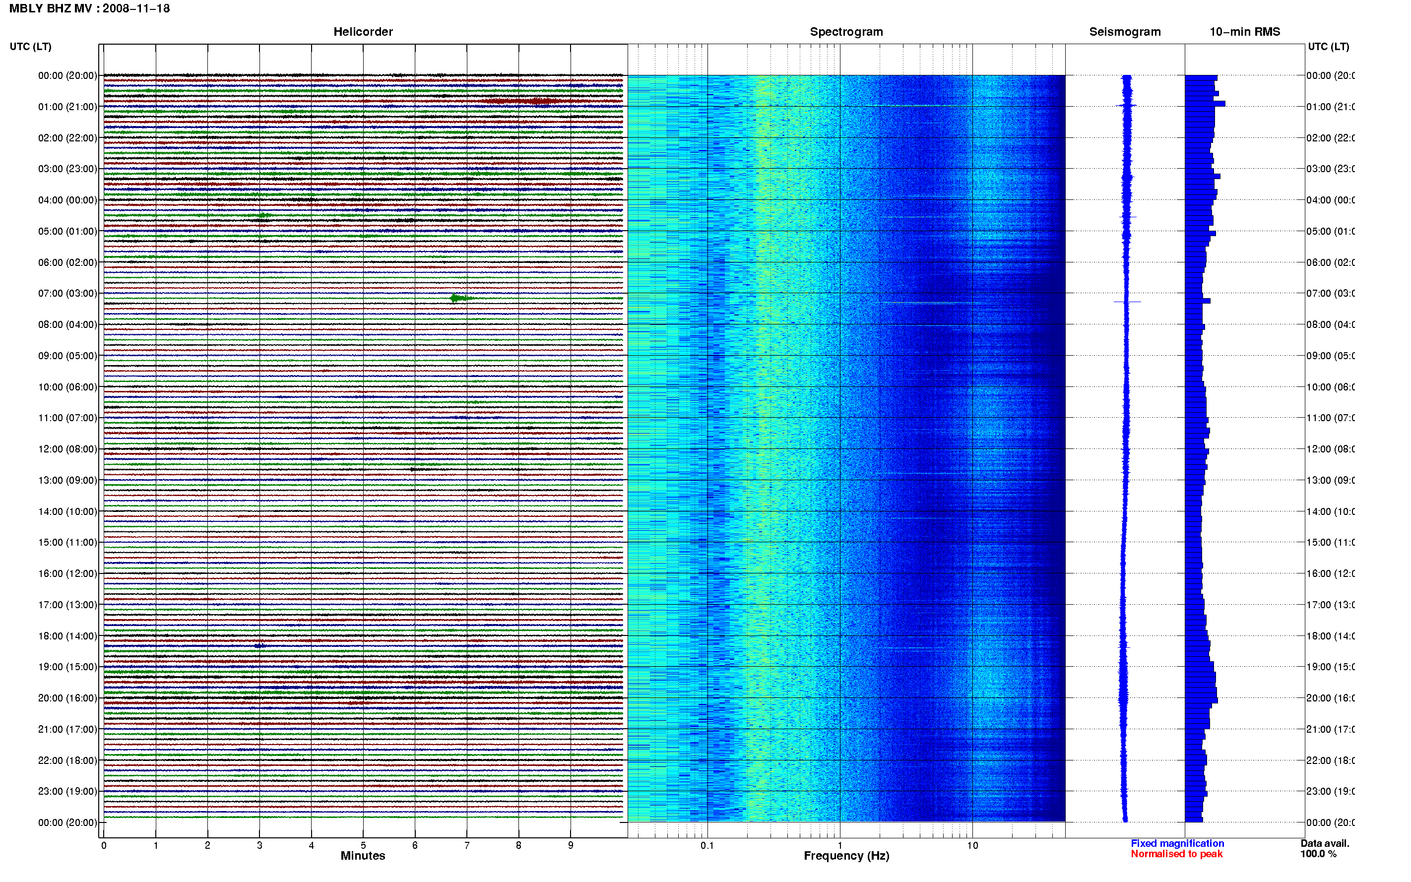
Task: Pick the full time label '06:00 (02:00)'
Action: [67, 262]
